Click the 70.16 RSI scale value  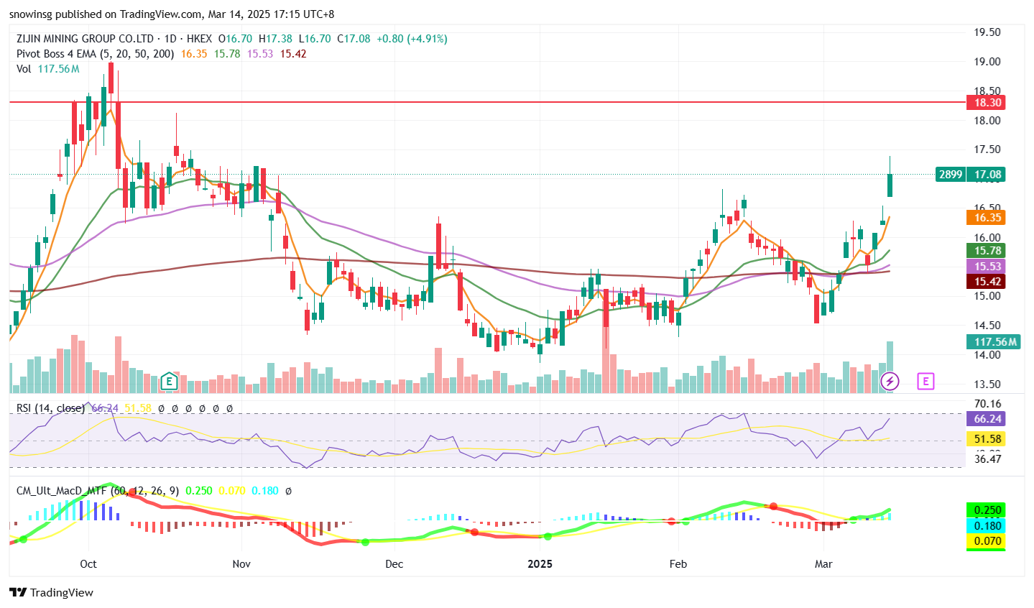pos(987,404)
